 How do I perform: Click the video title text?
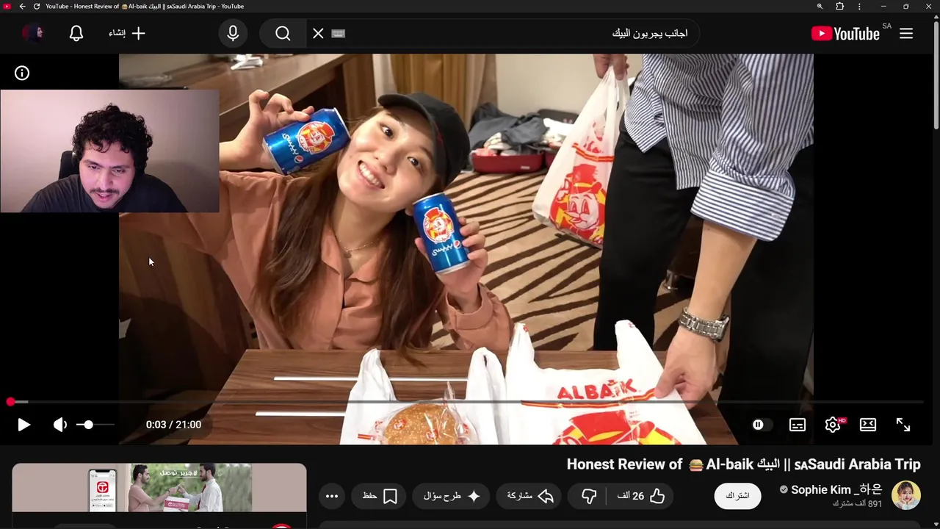click(x=743, y=464)
